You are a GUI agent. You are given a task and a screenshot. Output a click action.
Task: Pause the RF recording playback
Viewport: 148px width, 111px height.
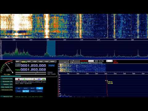tap(29, 79)
